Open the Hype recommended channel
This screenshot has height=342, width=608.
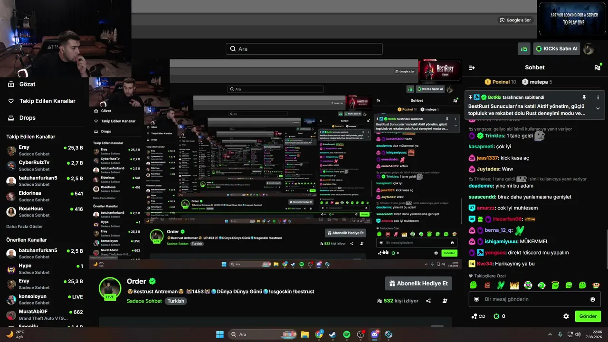click(45, 269)
